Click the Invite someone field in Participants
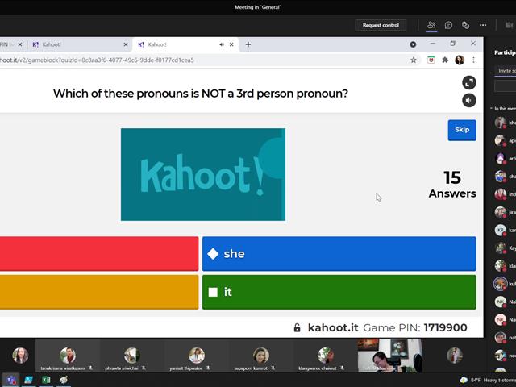 pyautogui.click(x=506, y=70)
